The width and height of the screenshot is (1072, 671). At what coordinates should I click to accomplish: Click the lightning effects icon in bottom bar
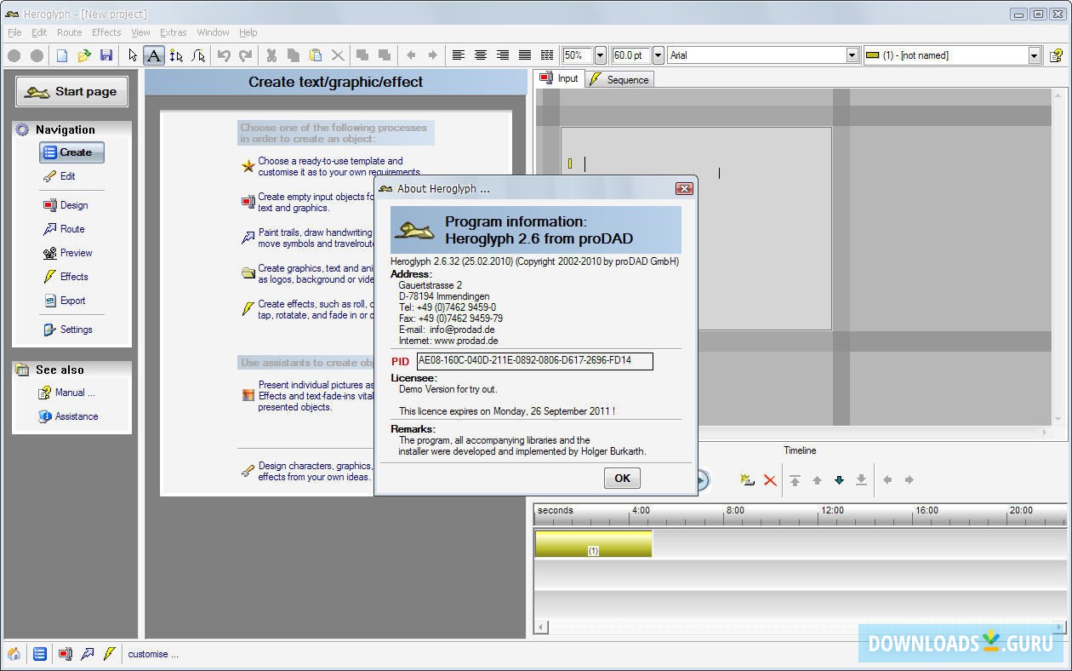(109, 654)
